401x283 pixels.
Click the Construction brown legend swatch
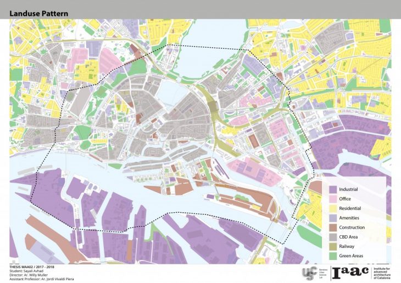pyautogui.click(x=332, y=228)
